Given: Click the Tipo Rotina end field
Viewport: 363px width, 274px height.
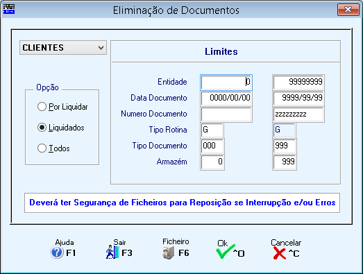Looking at the screenshot, I should click(x=285, y=130).
